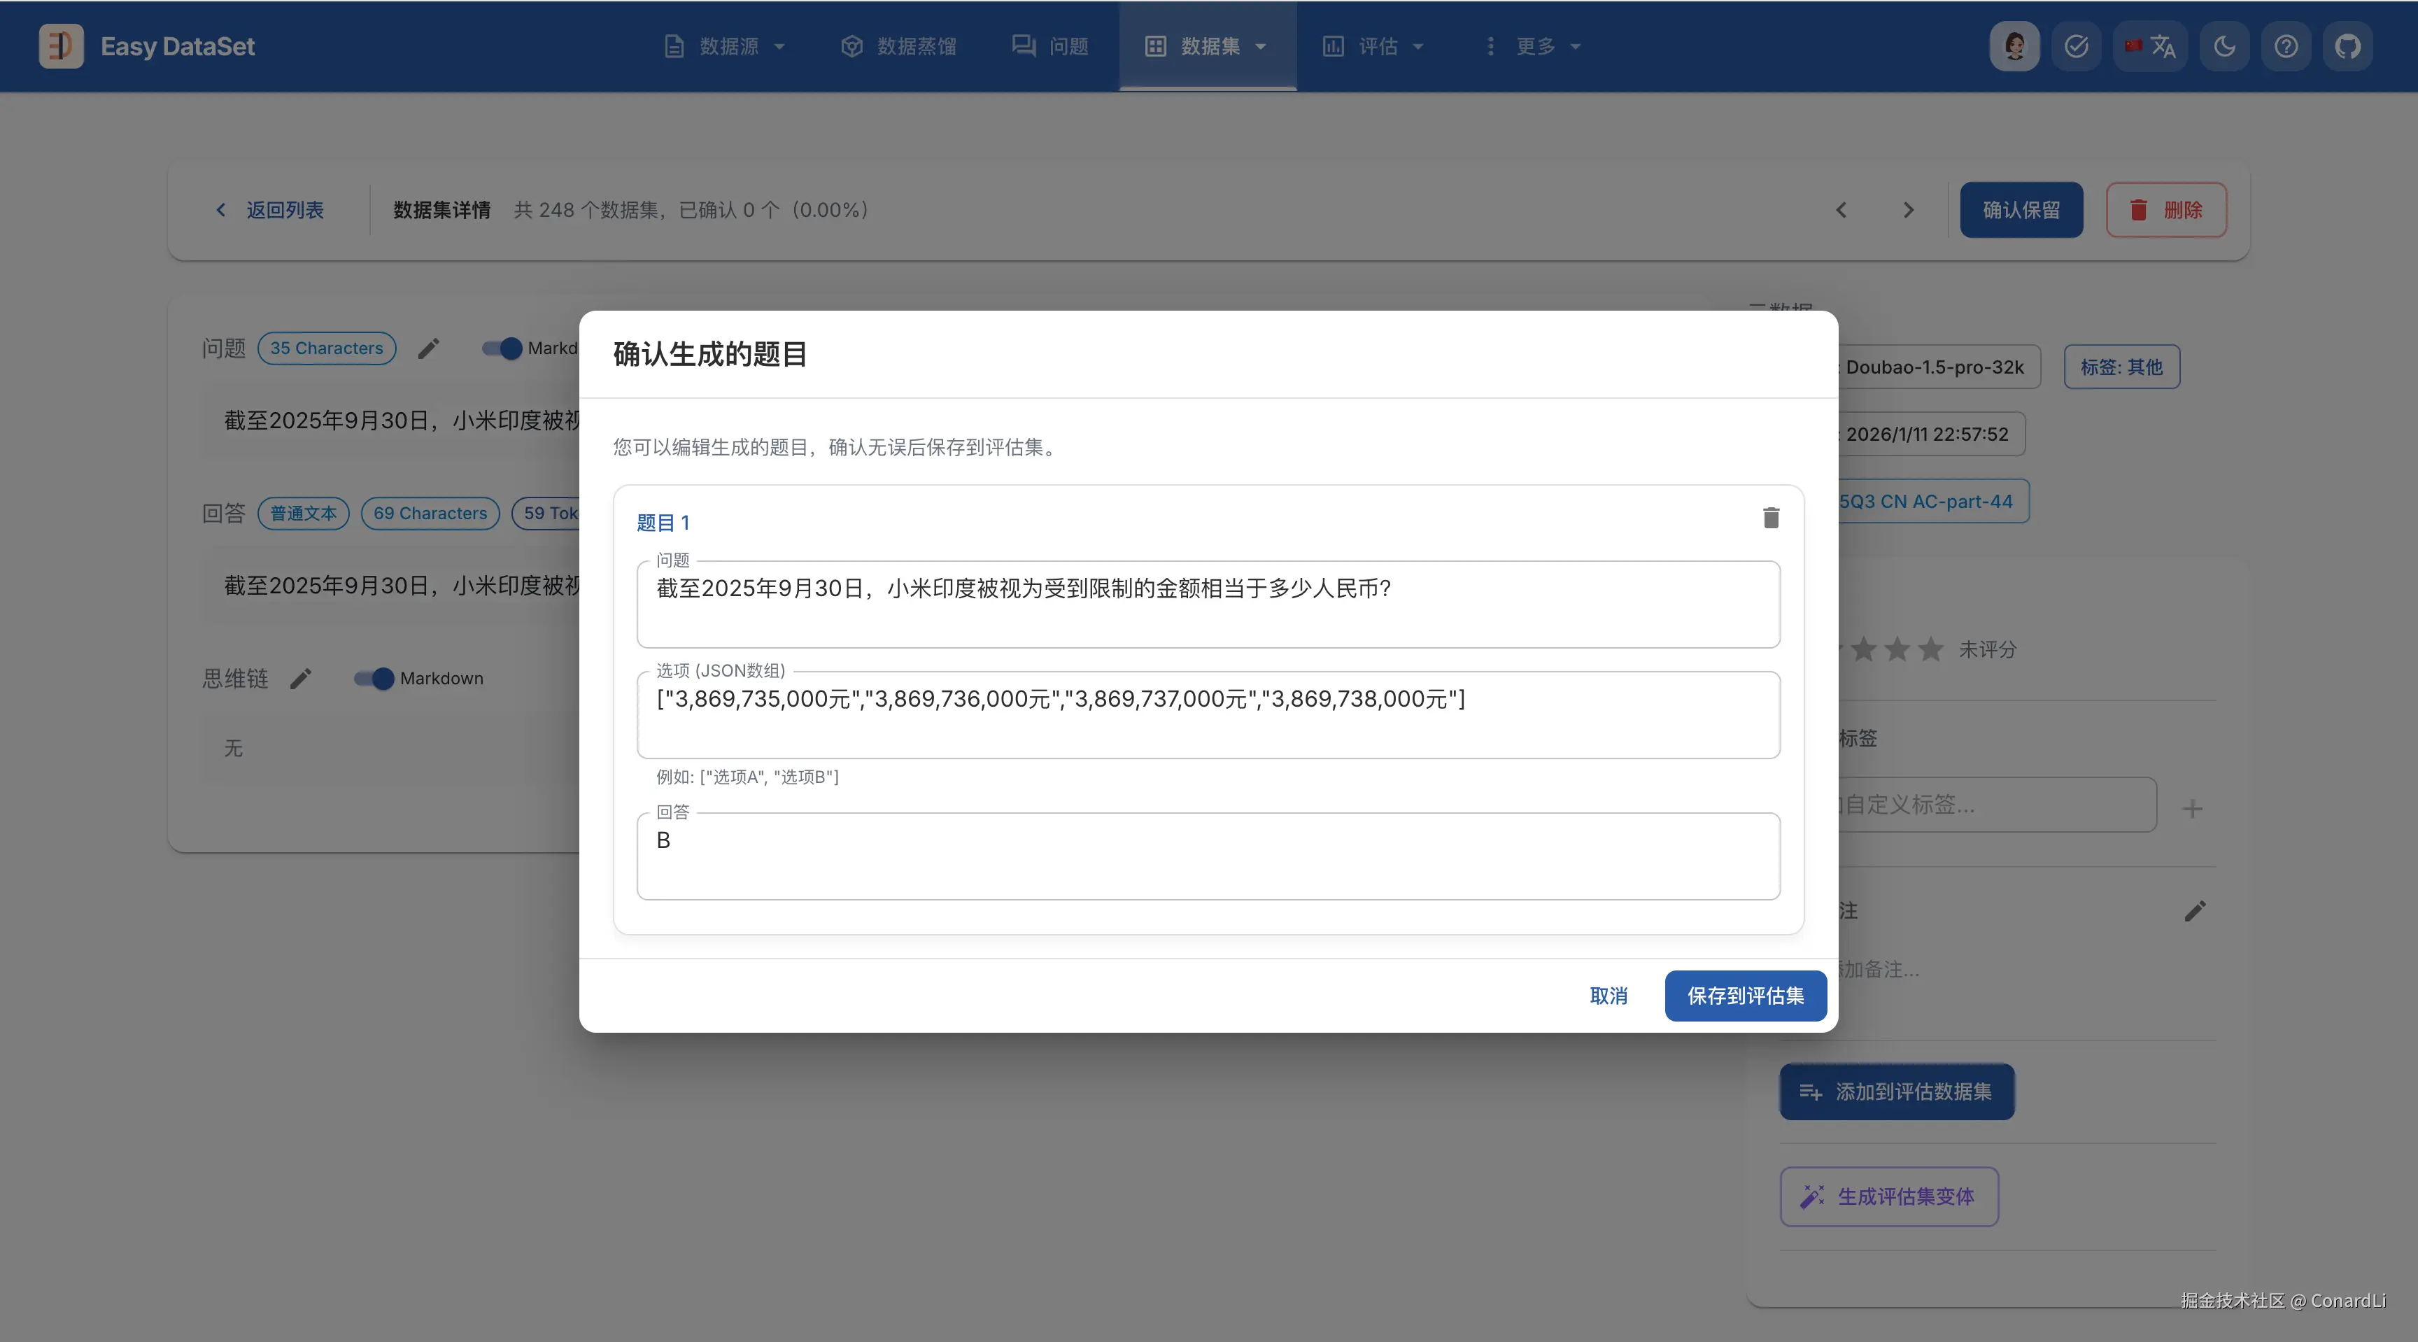Switch to dark mode via moon icon

pyautogui.click(x=2223, y=46)
